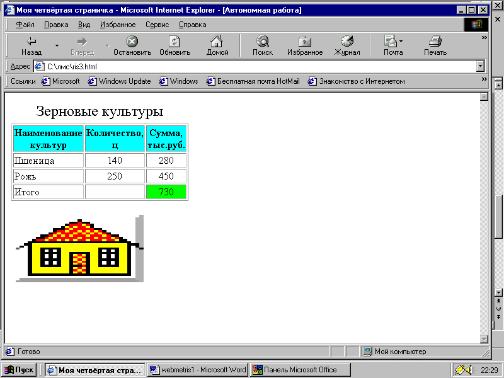Open the Windows Update link
Screen dimensions: 504x378
(x=120, y=81)
